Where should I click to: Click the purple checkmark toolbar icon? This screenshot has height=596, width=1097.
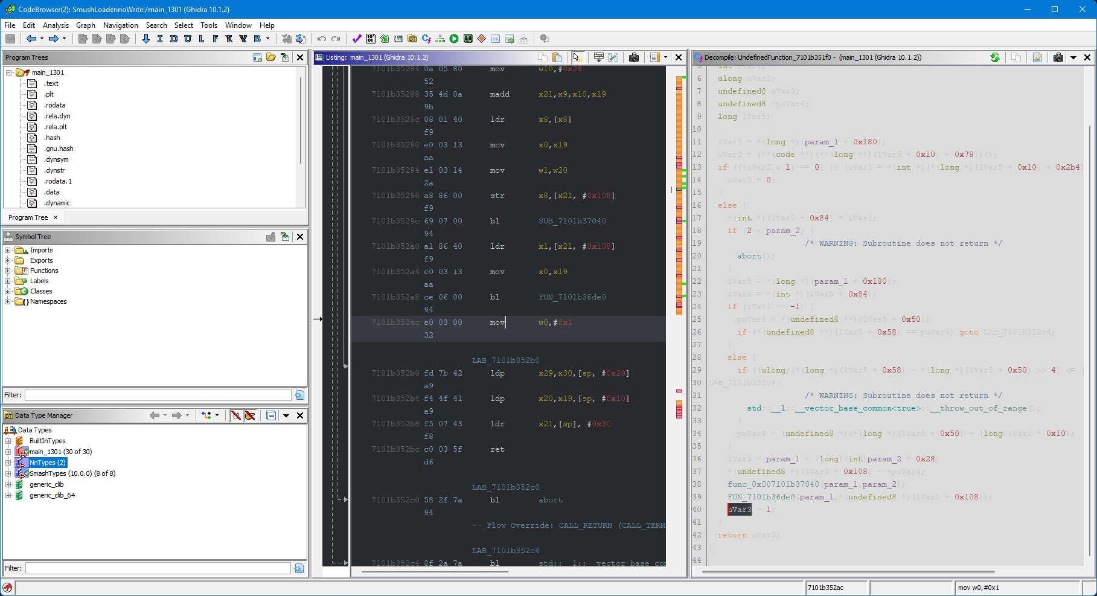[x=357, y=39]
